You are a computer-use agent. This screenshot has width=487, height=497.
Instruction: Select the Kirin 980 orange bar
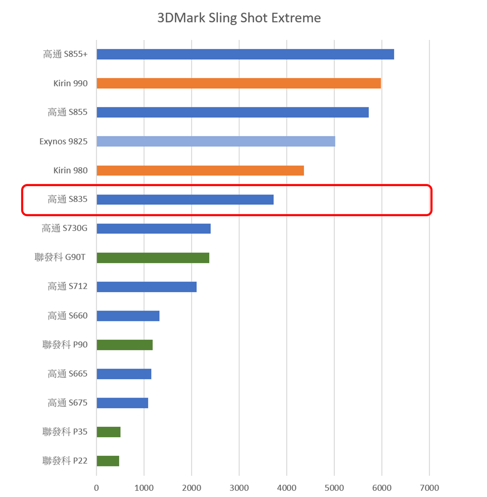click(x=200, y=171)
